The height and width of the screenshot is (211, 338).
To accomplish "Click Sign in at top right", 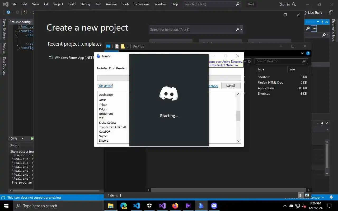I will [285, 4].
